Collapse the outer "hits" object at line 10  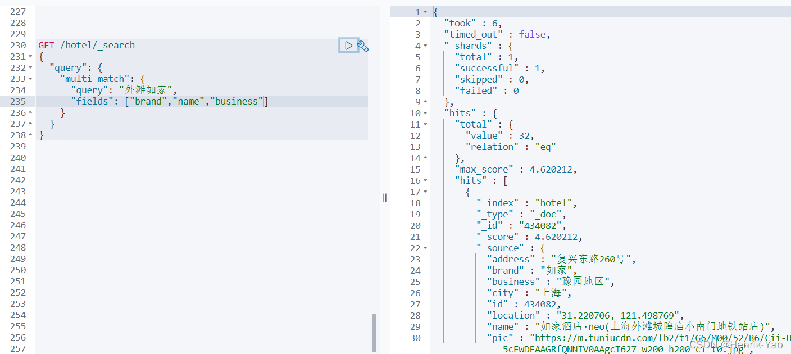(x=425, y=113)
